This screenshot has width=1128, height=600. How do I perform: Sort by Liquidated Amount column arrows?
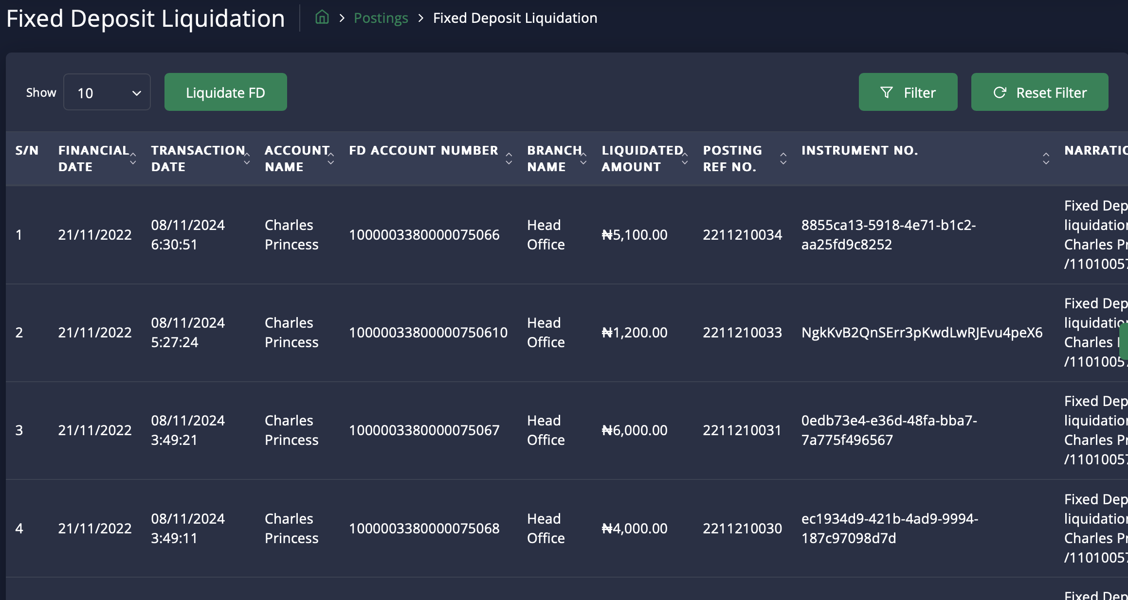click(685, 159)
